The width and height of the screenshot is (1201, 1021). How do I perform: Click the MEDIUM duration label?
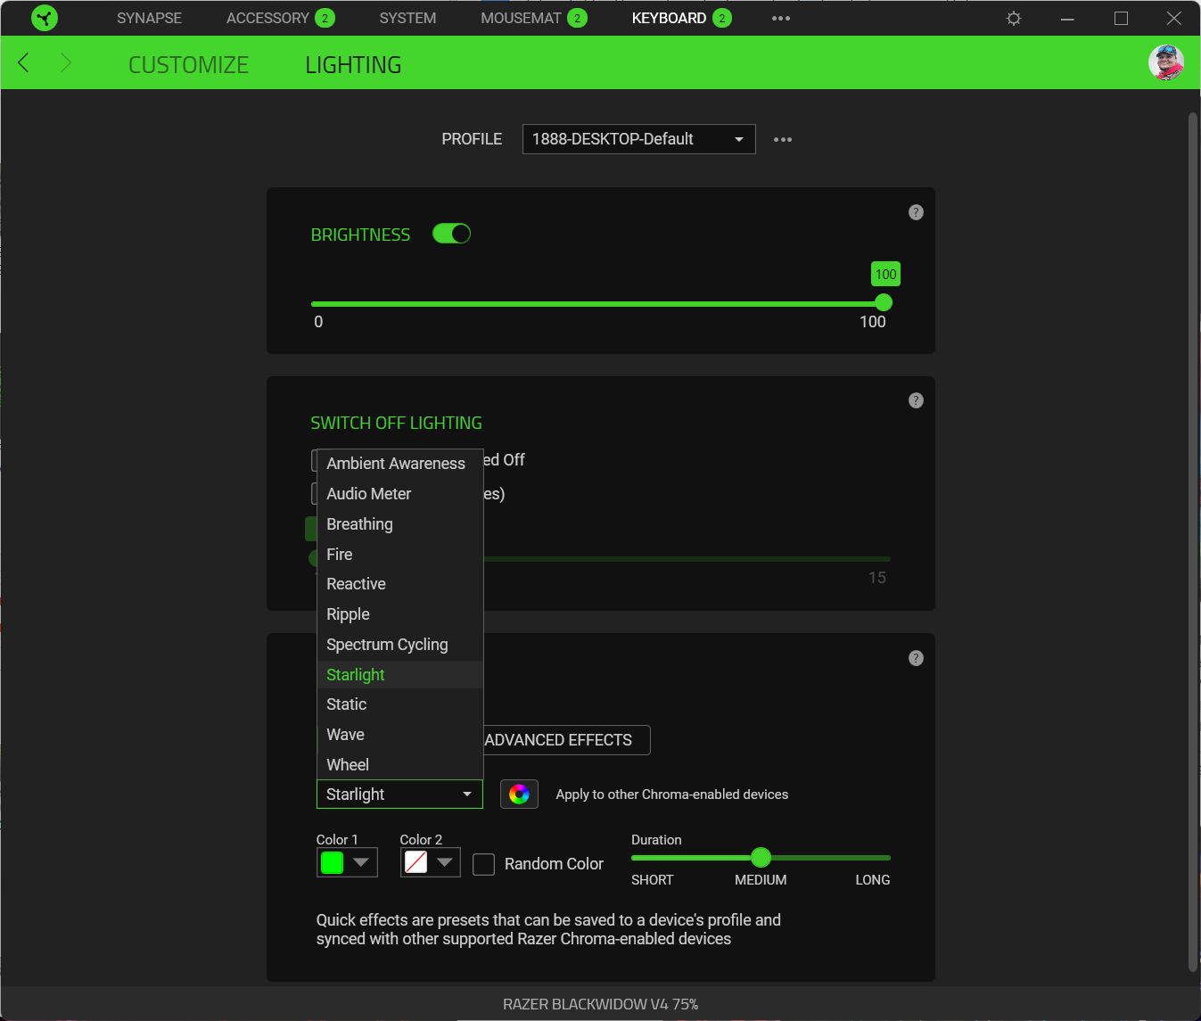pos(761,880)
